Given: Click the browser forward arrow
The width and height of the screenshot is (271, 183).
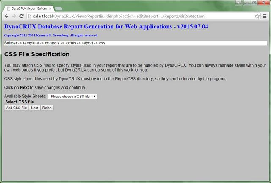Looking at the screenshot, I should click(x=14, y=16).
